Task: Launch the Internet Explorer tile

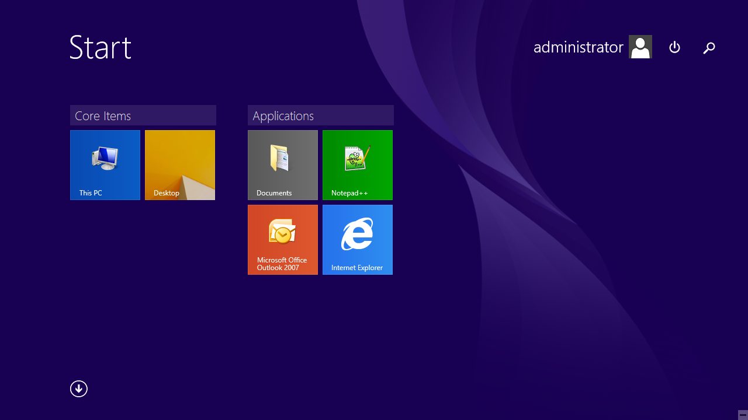Action: point(358,240)
